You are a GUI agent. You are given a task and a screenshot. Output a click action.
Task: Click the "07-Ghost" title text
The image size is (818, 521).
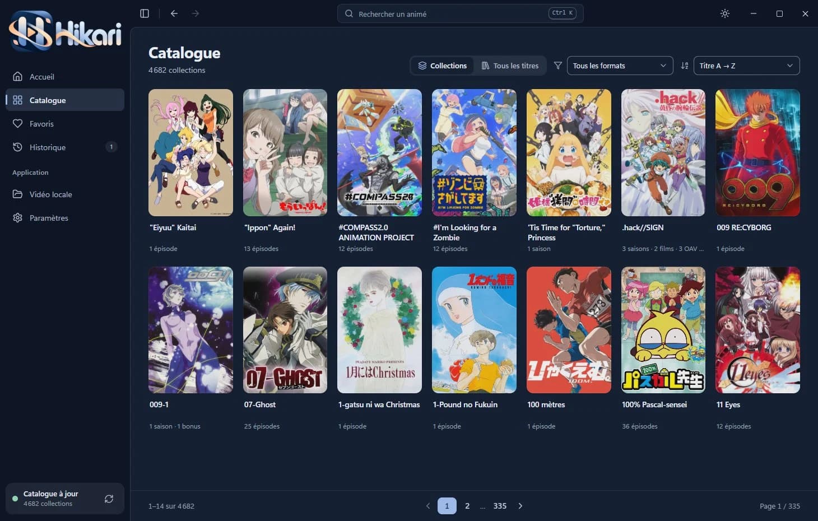(x=260, y=404)
